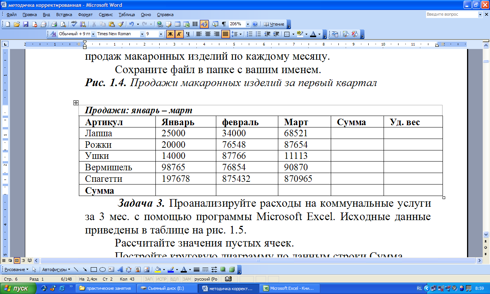Toggle show paragraph marks (¶)
This screenshot has height=294, width=490.
(224, 24)
